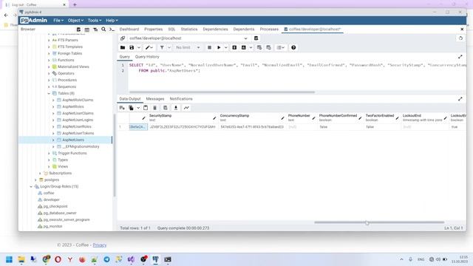Switch to the Dependencies tab
Image resolution: width=473 pixels, height=266 pixels.
(215, 30)
